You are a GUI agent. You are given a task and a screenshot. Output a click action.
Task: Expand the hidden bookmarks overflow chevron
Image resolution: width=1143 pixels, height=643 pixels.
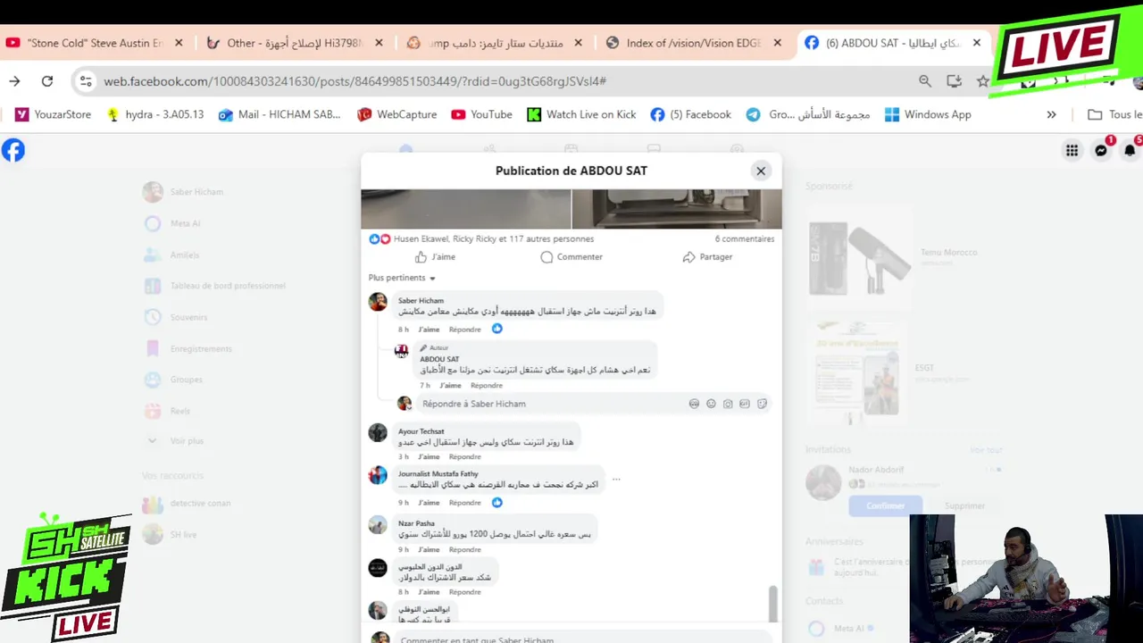(x=1051, y=114)
